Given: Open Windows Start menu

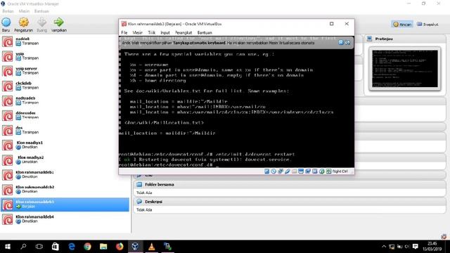Looking at the screenshot, I should pyautogui.click(x=8, y=247).
